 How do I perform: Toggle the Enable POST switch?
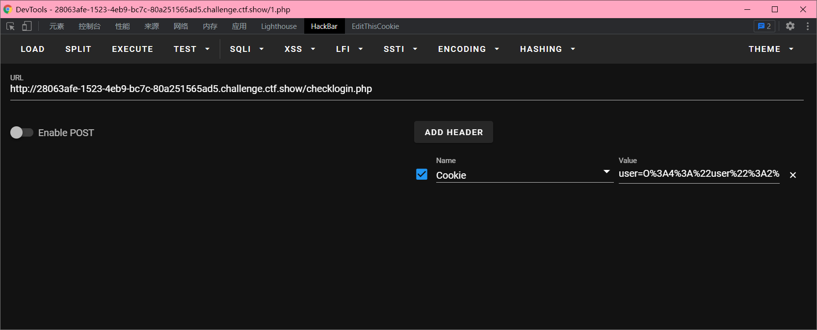(22, 133)
